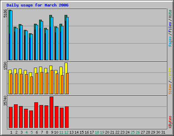Click the green day label 4
Viewport: 174px width, 136px height.
[27, 132]
